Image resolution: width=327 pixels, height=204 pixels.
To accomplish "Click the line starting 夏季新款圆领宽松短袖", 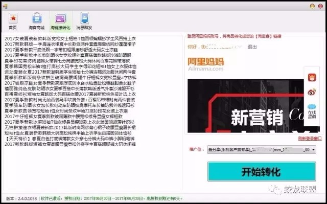I will tap(66, 111).
